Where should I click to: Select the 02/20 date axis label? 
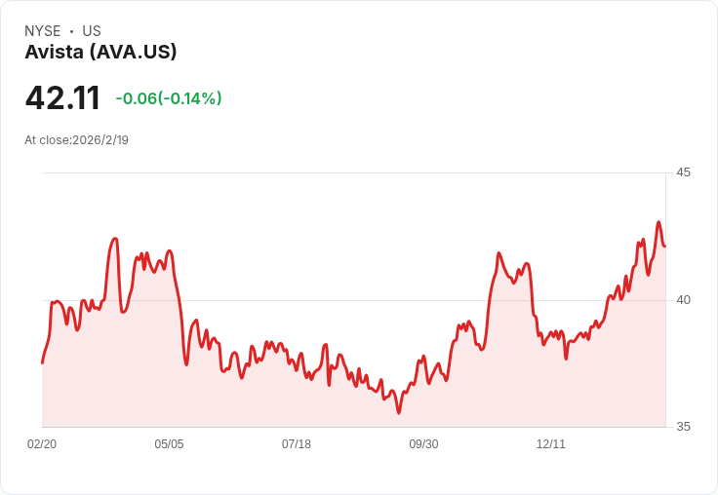click(42, 444)
